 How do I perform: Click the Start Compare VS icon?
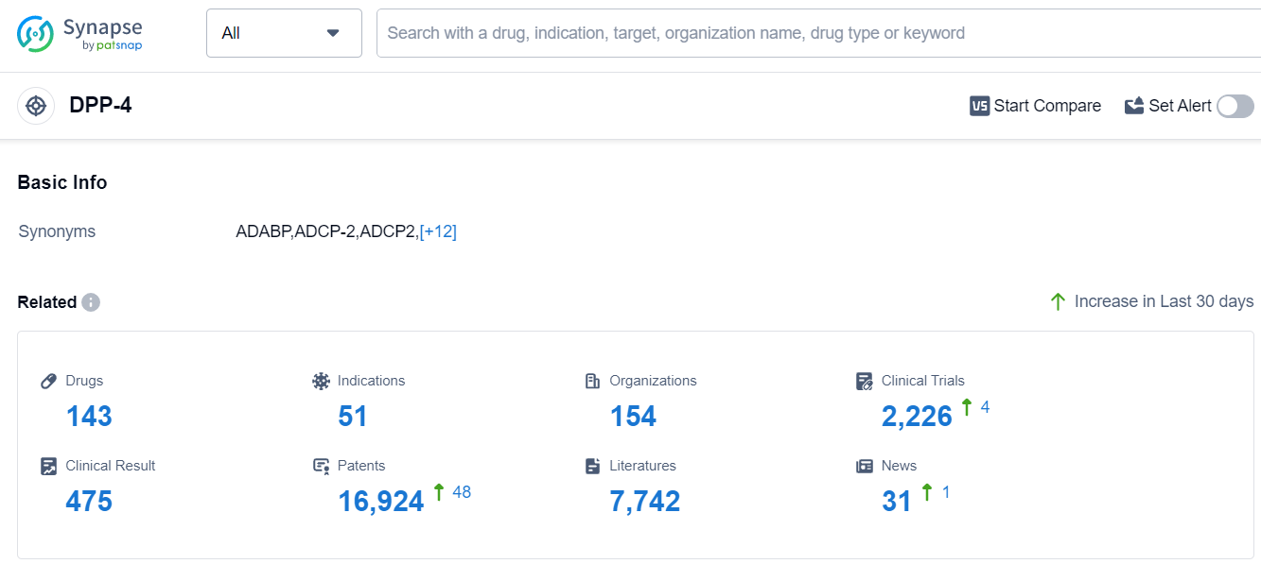click(x=979, y=106)
